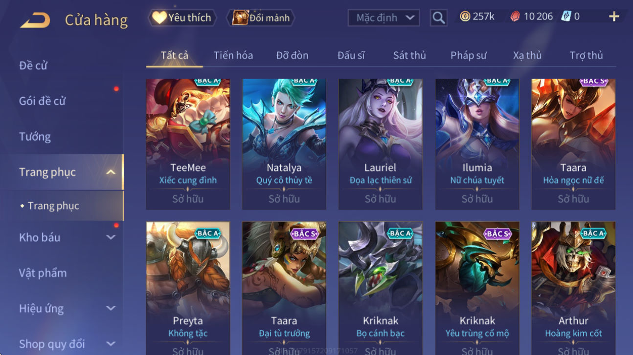Tap the gold coin balance icon
This screenshot has width=633, height=355.
[x=465, y=17]
